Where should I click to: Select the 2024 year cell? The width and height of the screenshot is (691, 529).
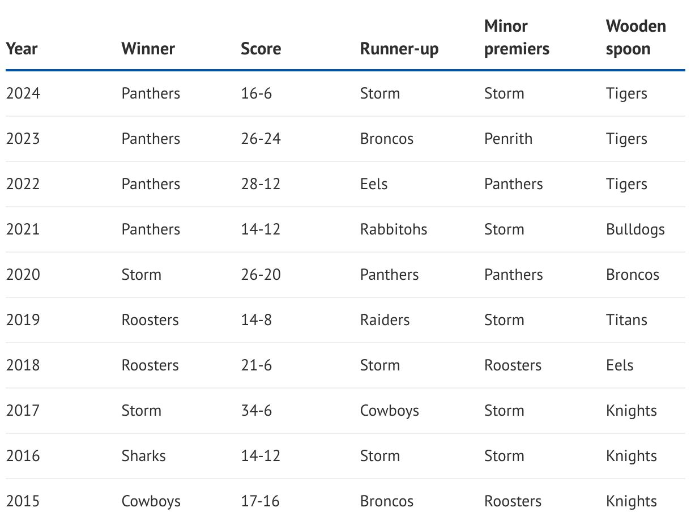(x=23, y=93)
